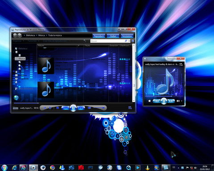Open the Sincronizar tab

127,36
